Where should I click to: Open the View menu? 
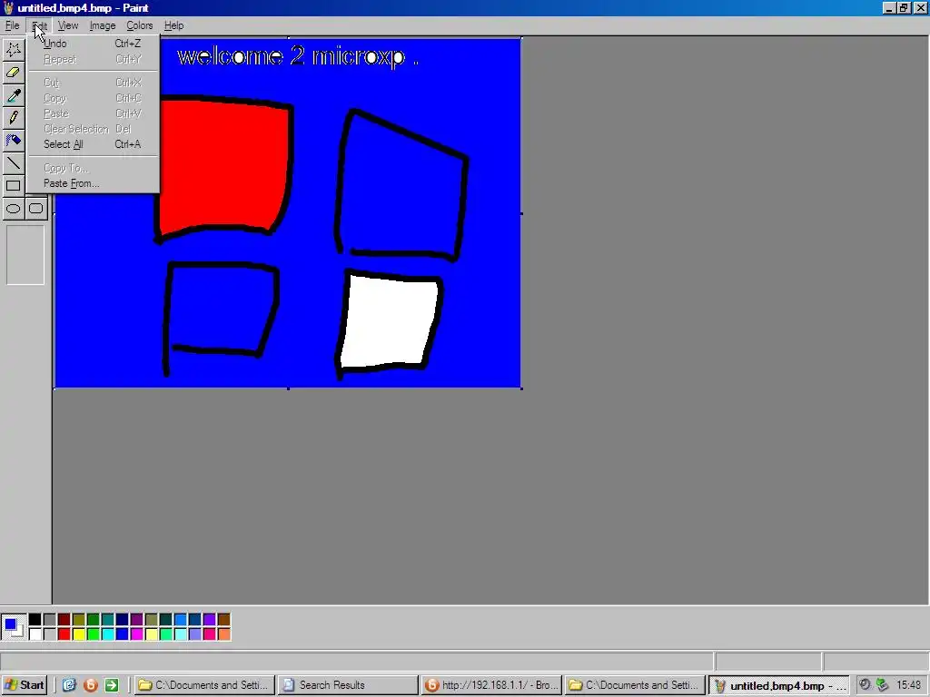(67, 25)
